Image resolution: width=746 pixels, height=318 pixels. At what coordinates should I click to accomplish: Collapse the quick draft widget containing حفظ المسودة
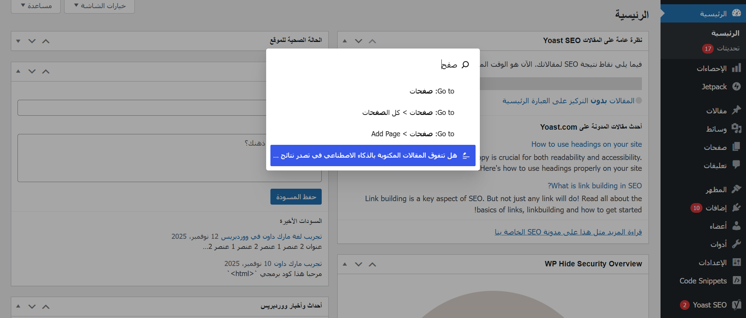(18, 71)
